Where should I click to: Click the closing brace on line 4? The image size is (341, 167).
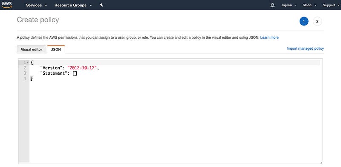tap(32, 79)
